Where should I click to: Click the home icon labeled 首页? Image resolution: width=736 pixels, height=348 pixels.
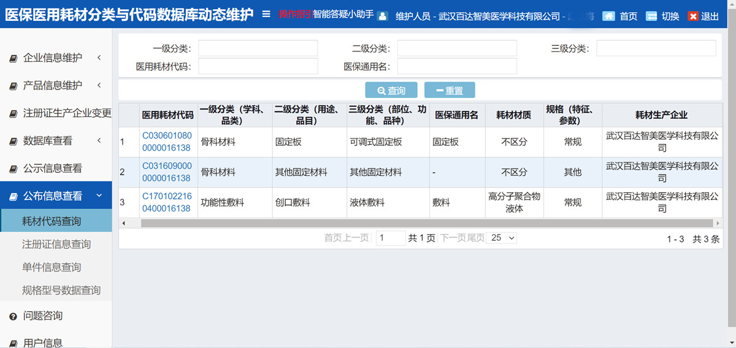pyautogui.click(x=608, y=16)
